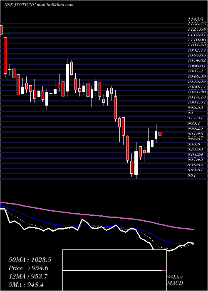Click the Price : 954.6 readout
Screen dimensions: 208x291
tap(28, 268)
